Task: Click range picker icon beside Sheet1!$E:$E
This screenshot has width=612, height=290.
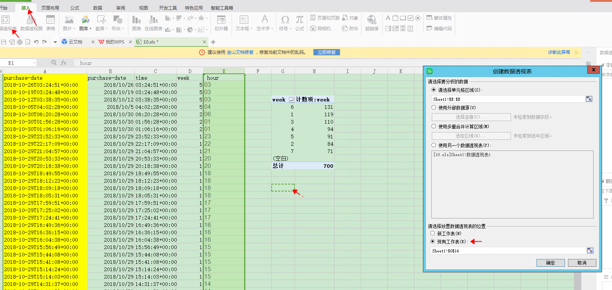Action: (x=589, y=99)
